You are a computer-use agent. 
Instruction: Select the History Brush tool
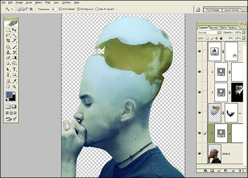click(x=14, y=53)
